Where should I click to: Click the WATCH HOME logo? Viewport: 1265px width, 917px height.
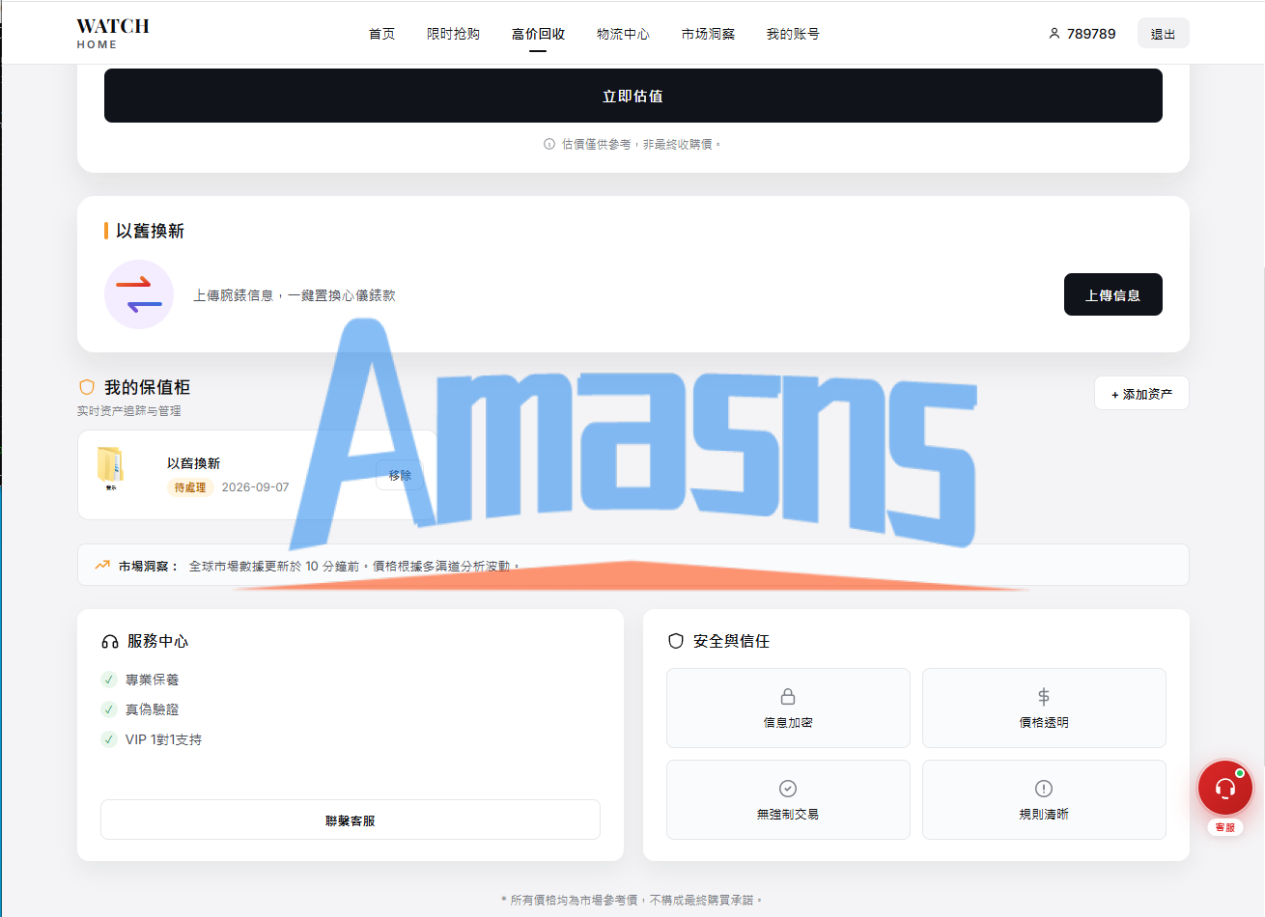pyautogui.click(x=113, y=33)
